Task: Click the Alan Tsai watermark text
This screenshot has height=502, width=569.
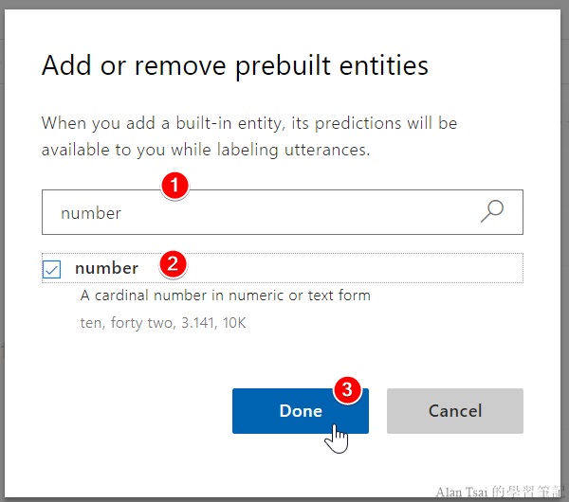Action: tap(500, 493)
